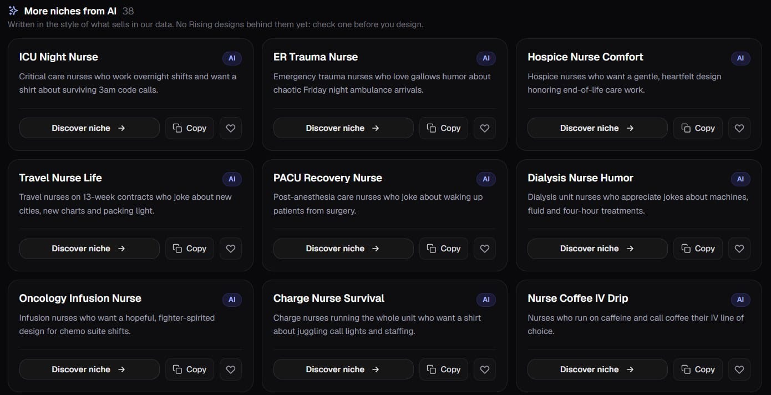Like the Travel Nurse Life niche via heart
771x395 pixels.
(x=231, y=249)
